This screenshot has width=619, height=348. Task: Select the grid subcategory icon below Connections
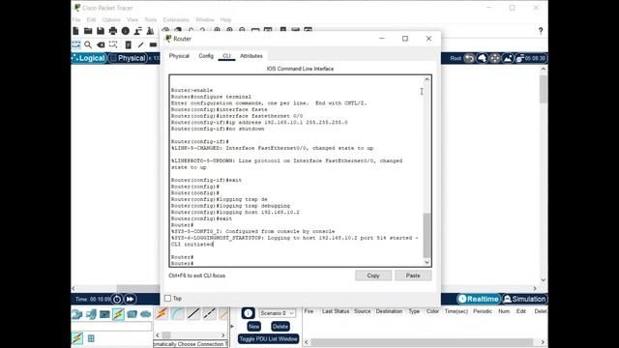[x=91, y=338]
